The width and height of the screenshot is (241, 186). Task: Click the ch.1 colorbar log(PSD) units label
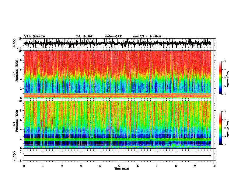click(228, 79)
